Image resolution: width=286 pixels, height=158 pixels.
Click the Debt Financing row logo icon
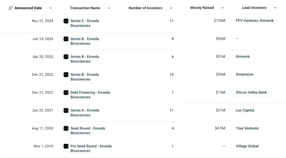66,92
